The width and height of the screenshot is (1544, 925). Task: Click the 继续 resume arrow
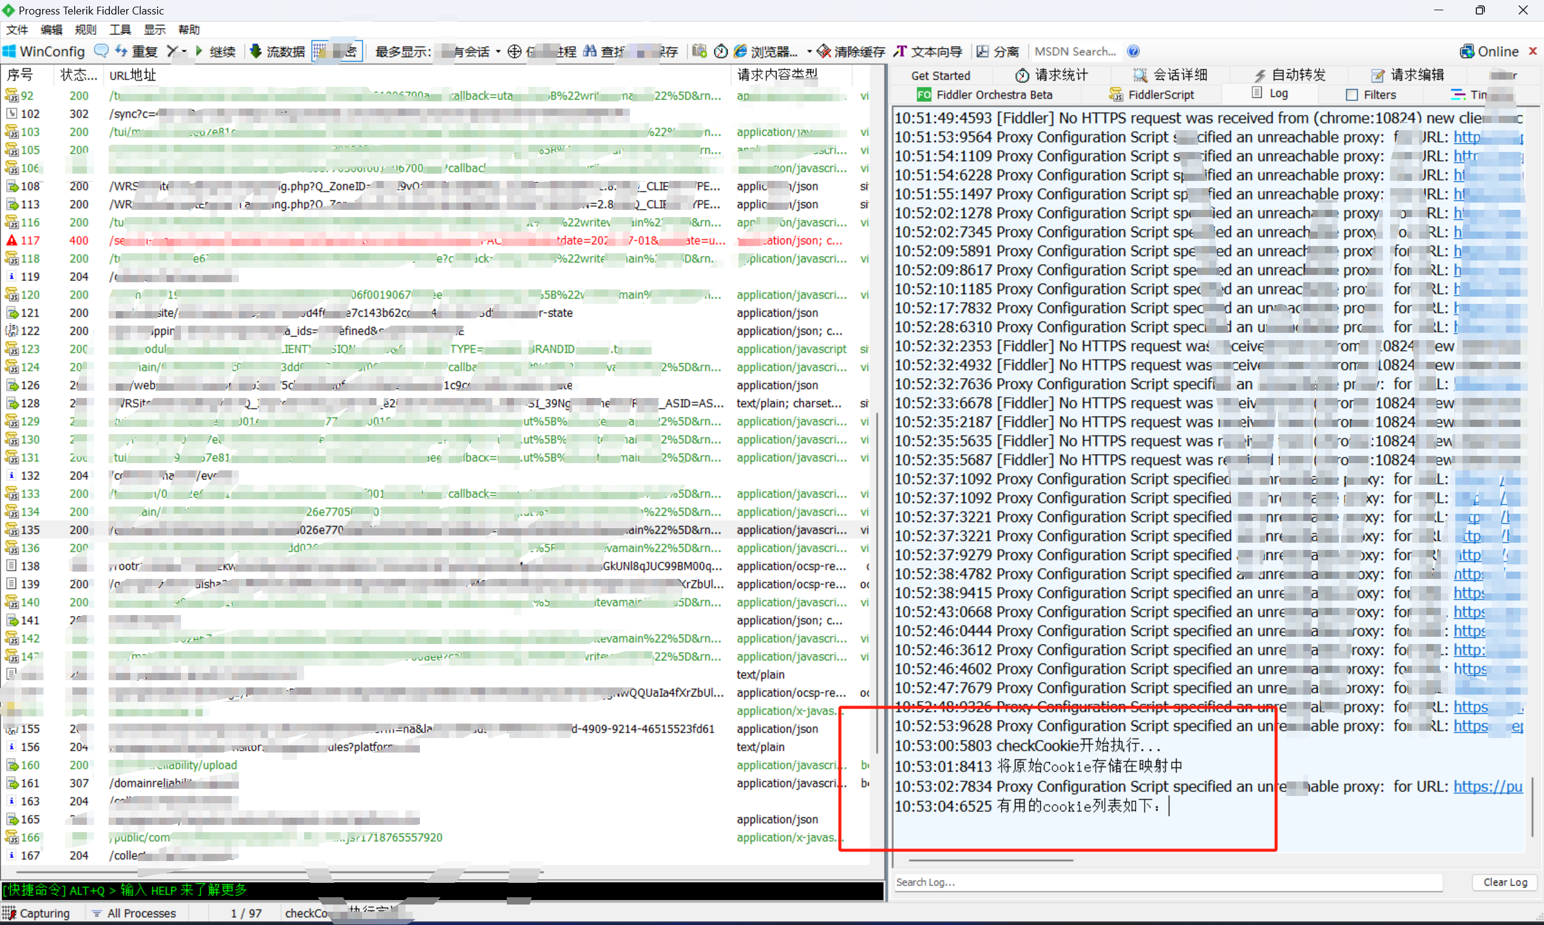tap(216, 51)
